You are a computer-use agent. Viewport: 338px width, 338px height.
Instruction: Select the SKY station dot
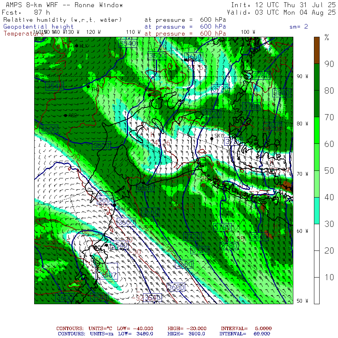point(212,139)
